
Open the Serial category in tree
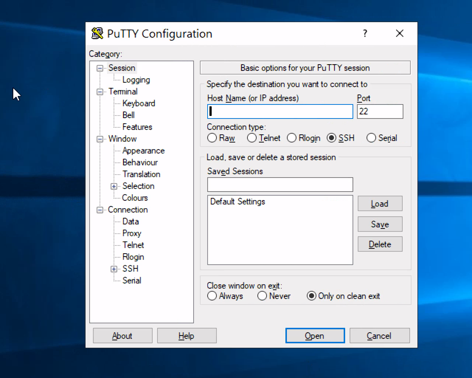(x=132, y=281)
